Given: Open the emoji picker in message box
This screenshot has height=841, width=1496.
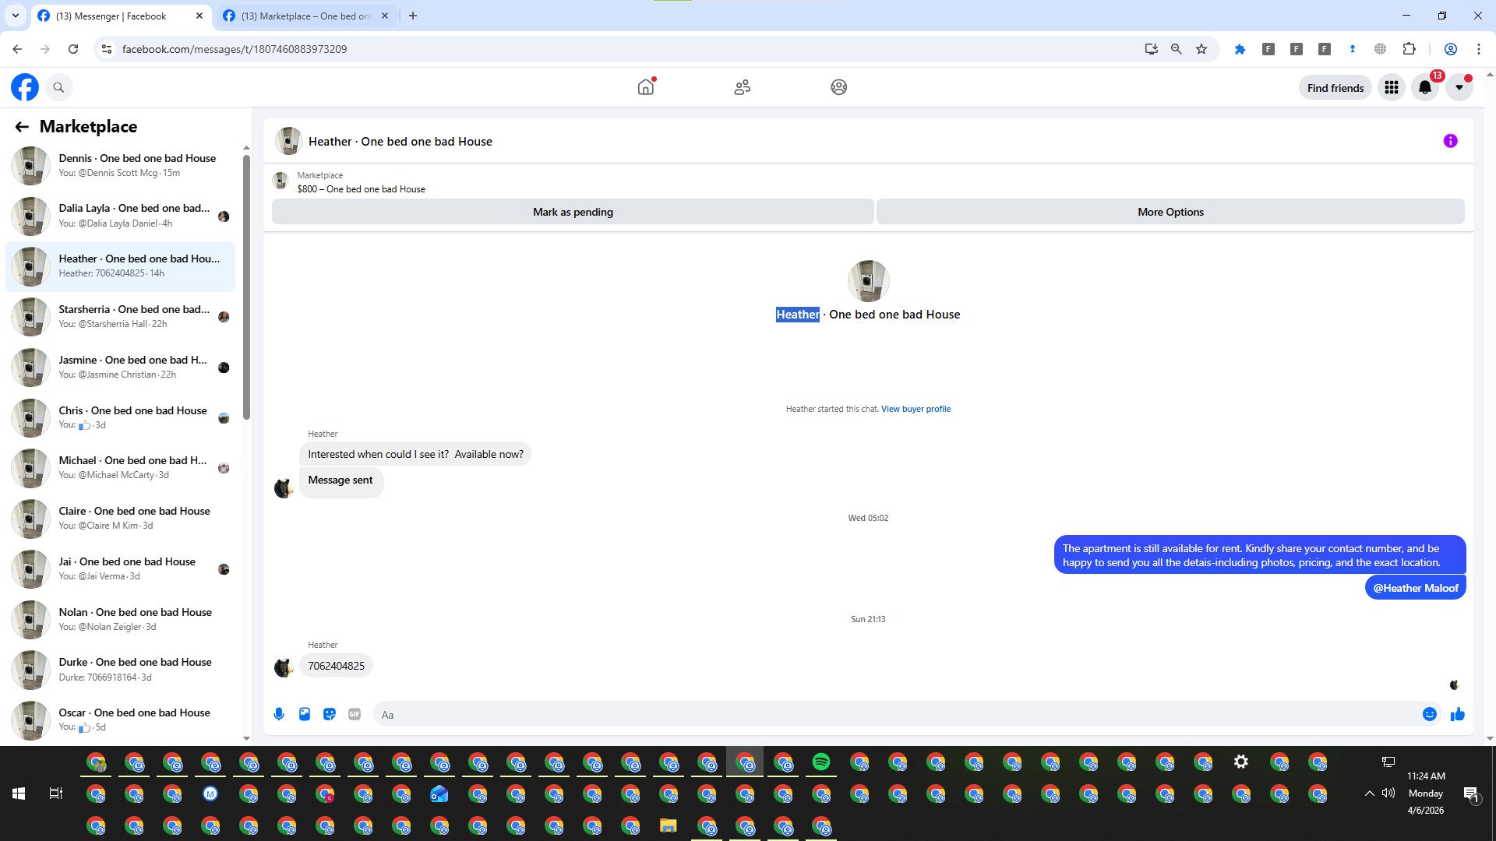Looking at the screenshot, I should tap(1430, 714).
